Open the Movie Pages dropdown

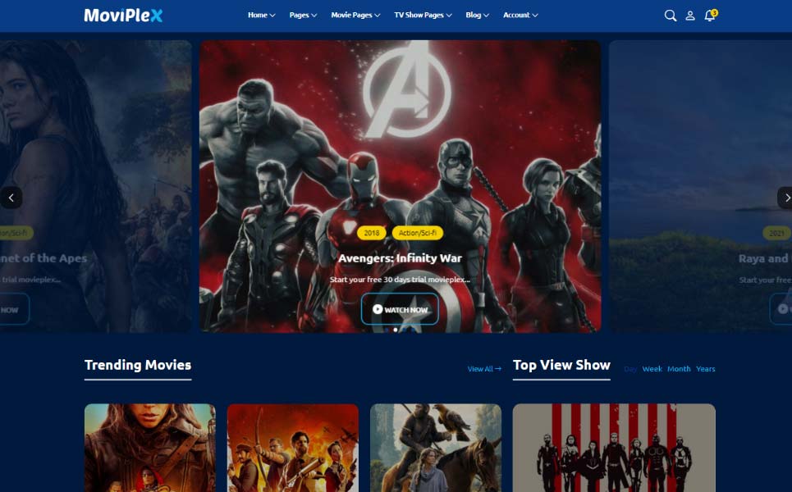[355, 15]
